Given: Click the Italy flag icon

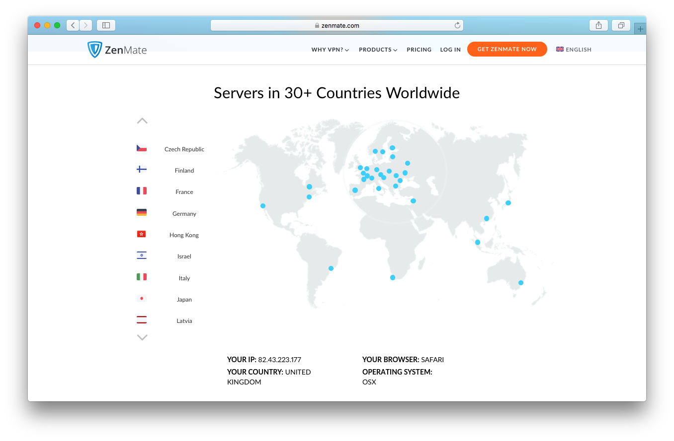Looking at the screenshot, I should 142,277.
